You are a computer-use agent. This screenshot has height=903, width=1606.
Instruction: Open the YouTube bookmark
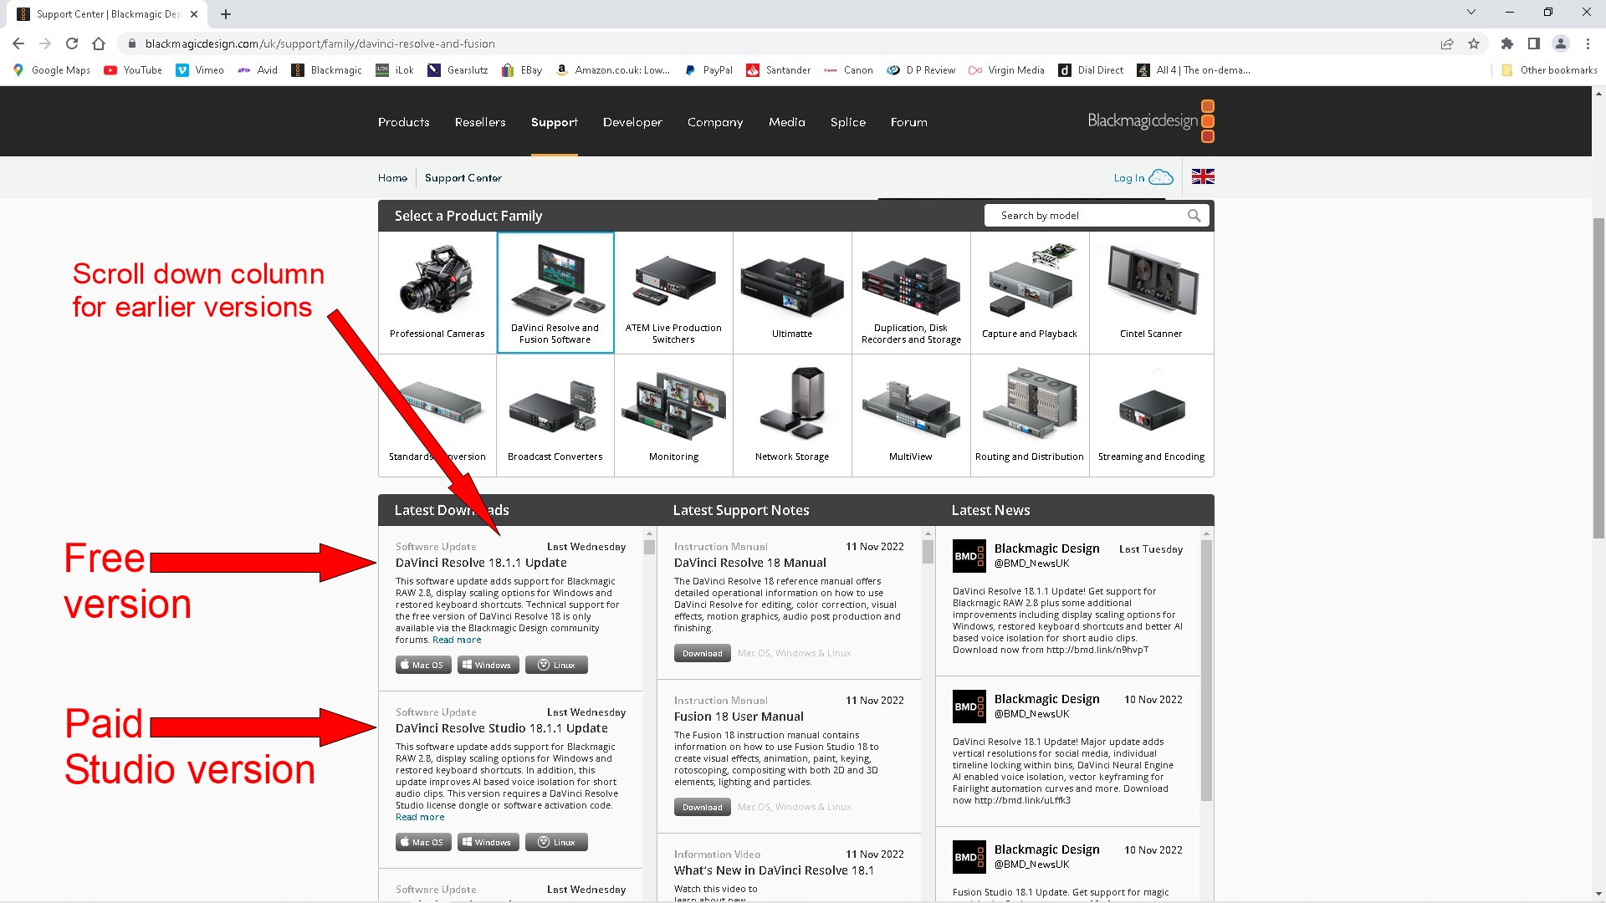point(133,70)
